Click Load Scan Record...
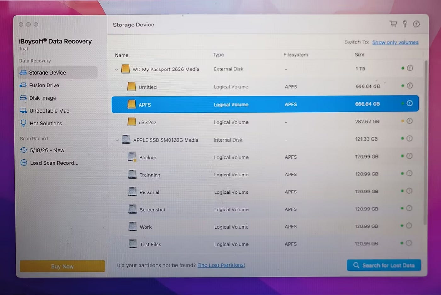This screenshot has width=441, height=295. coord(54,163)
